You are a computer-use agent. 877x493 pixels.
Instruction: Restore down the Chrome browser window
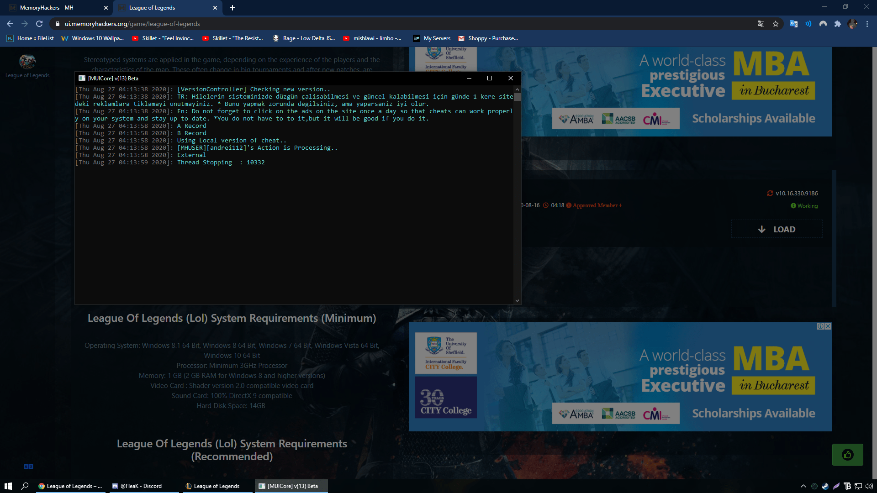point(845,7)
